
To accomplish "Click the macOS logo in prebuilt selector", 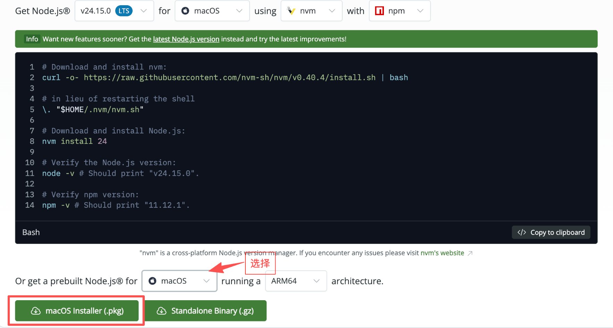I will coord(152,281).
